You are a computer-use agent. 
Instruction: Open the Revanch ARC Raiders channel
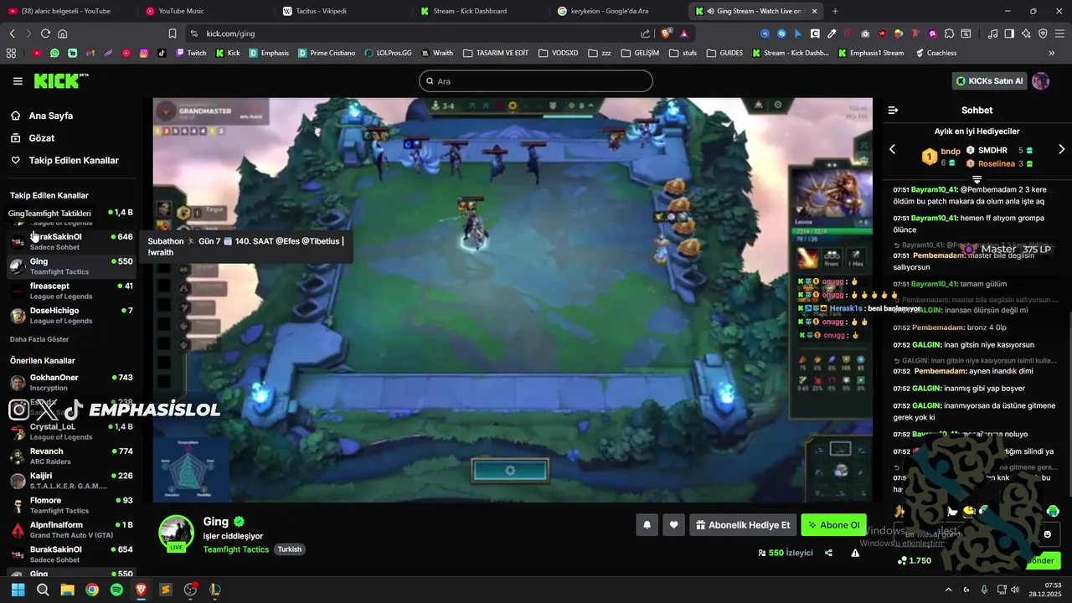pyautogui.click(x=70, y=456)
